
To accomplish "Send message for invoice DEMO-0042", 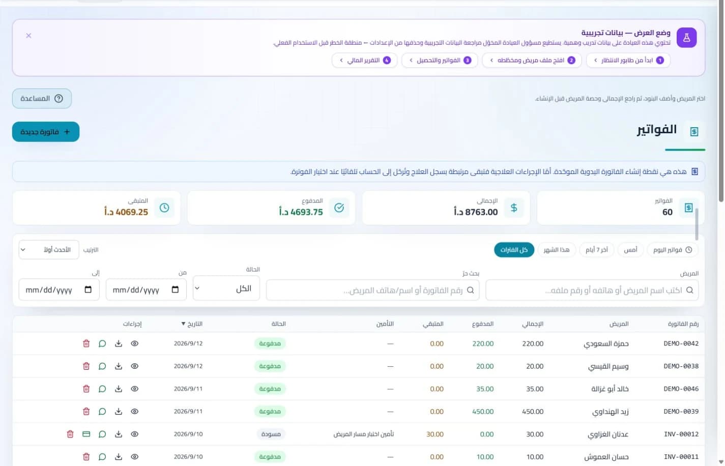I will point(102,343).
